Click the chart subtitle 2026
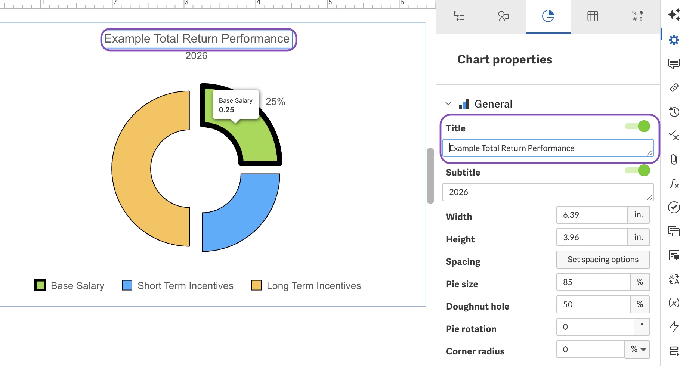This screenshot has height=366, width=683. [197, 56]
